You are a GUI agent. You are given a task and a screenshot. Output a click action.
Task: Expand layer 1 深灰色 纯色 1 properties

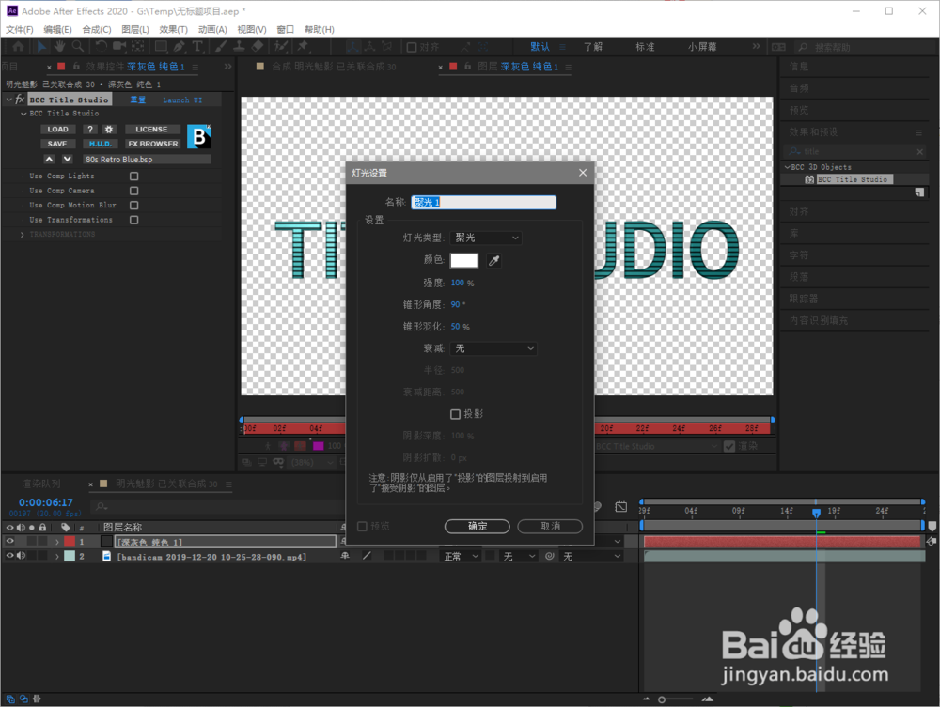point(57,541)
